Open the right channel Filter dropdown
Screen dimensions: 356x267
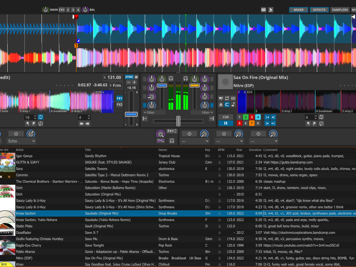coord(202,113)
